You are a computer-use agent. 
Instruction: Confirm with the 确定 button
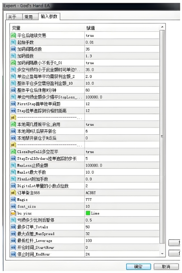pos(138,267)
